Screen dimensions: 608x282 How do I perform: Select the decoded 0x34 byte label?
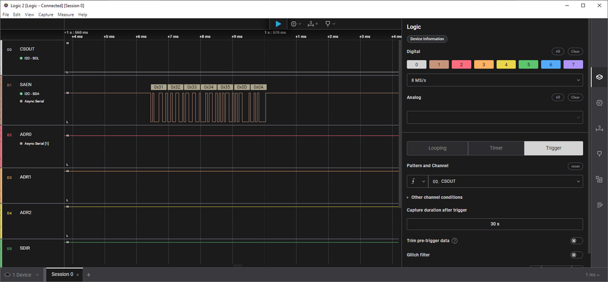[209, 87]
